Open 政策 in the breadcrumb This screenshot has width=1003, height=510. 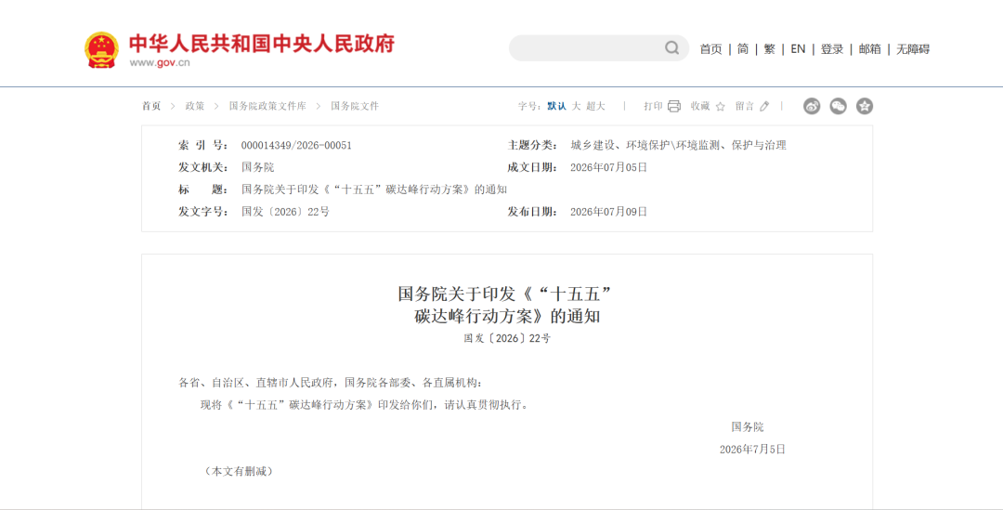click(x=195, y=106)
